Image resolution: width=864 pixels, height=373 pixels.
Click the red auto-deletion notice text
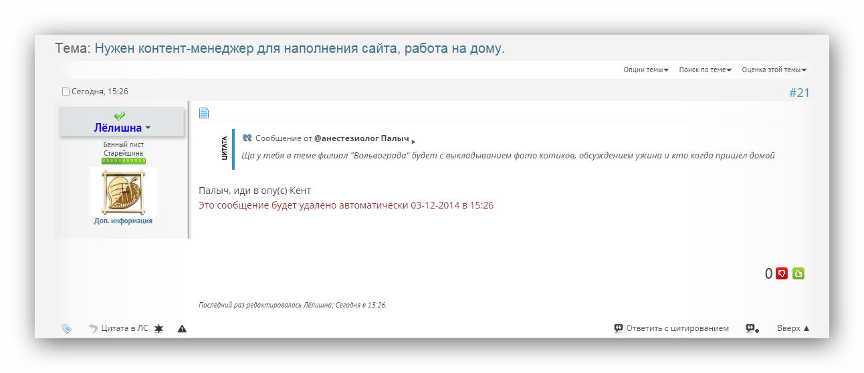coord(346,205)
